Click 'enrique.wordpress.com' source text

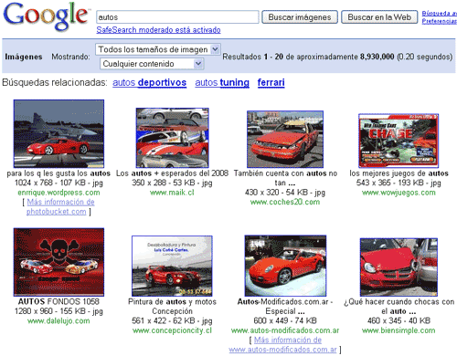click(x=58, y=193)
